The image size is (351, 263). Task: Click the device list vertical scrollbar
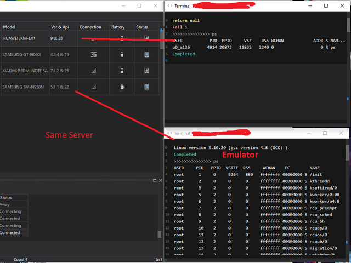pyautogui.click(x=162, y=39)
